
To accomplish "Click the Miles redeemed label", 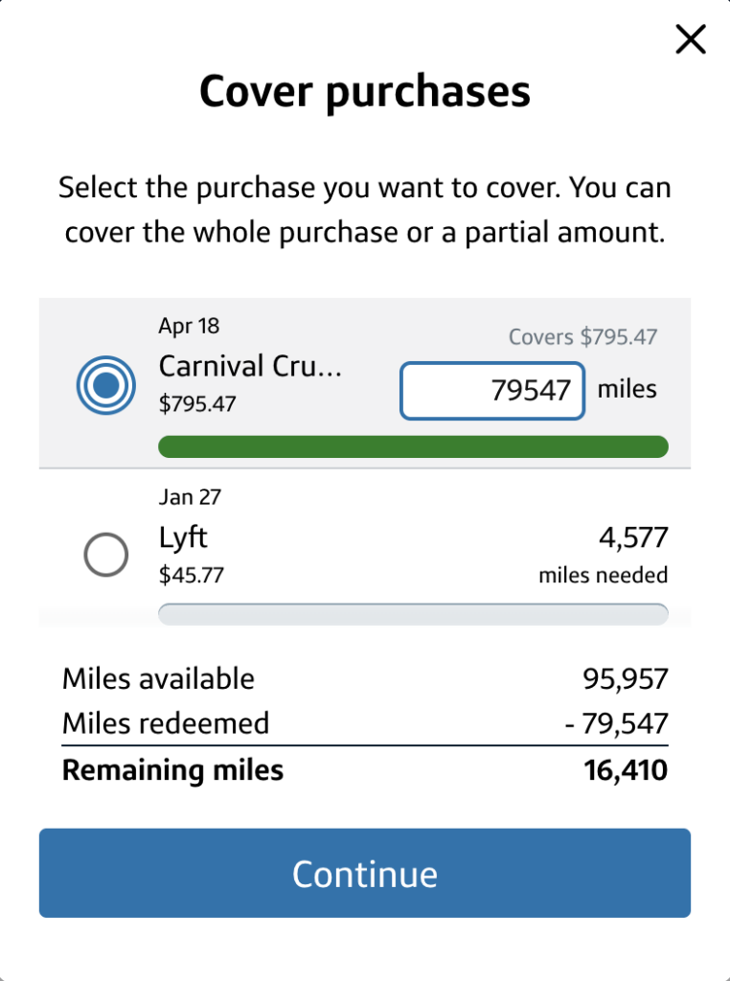I will coord(166,723).
